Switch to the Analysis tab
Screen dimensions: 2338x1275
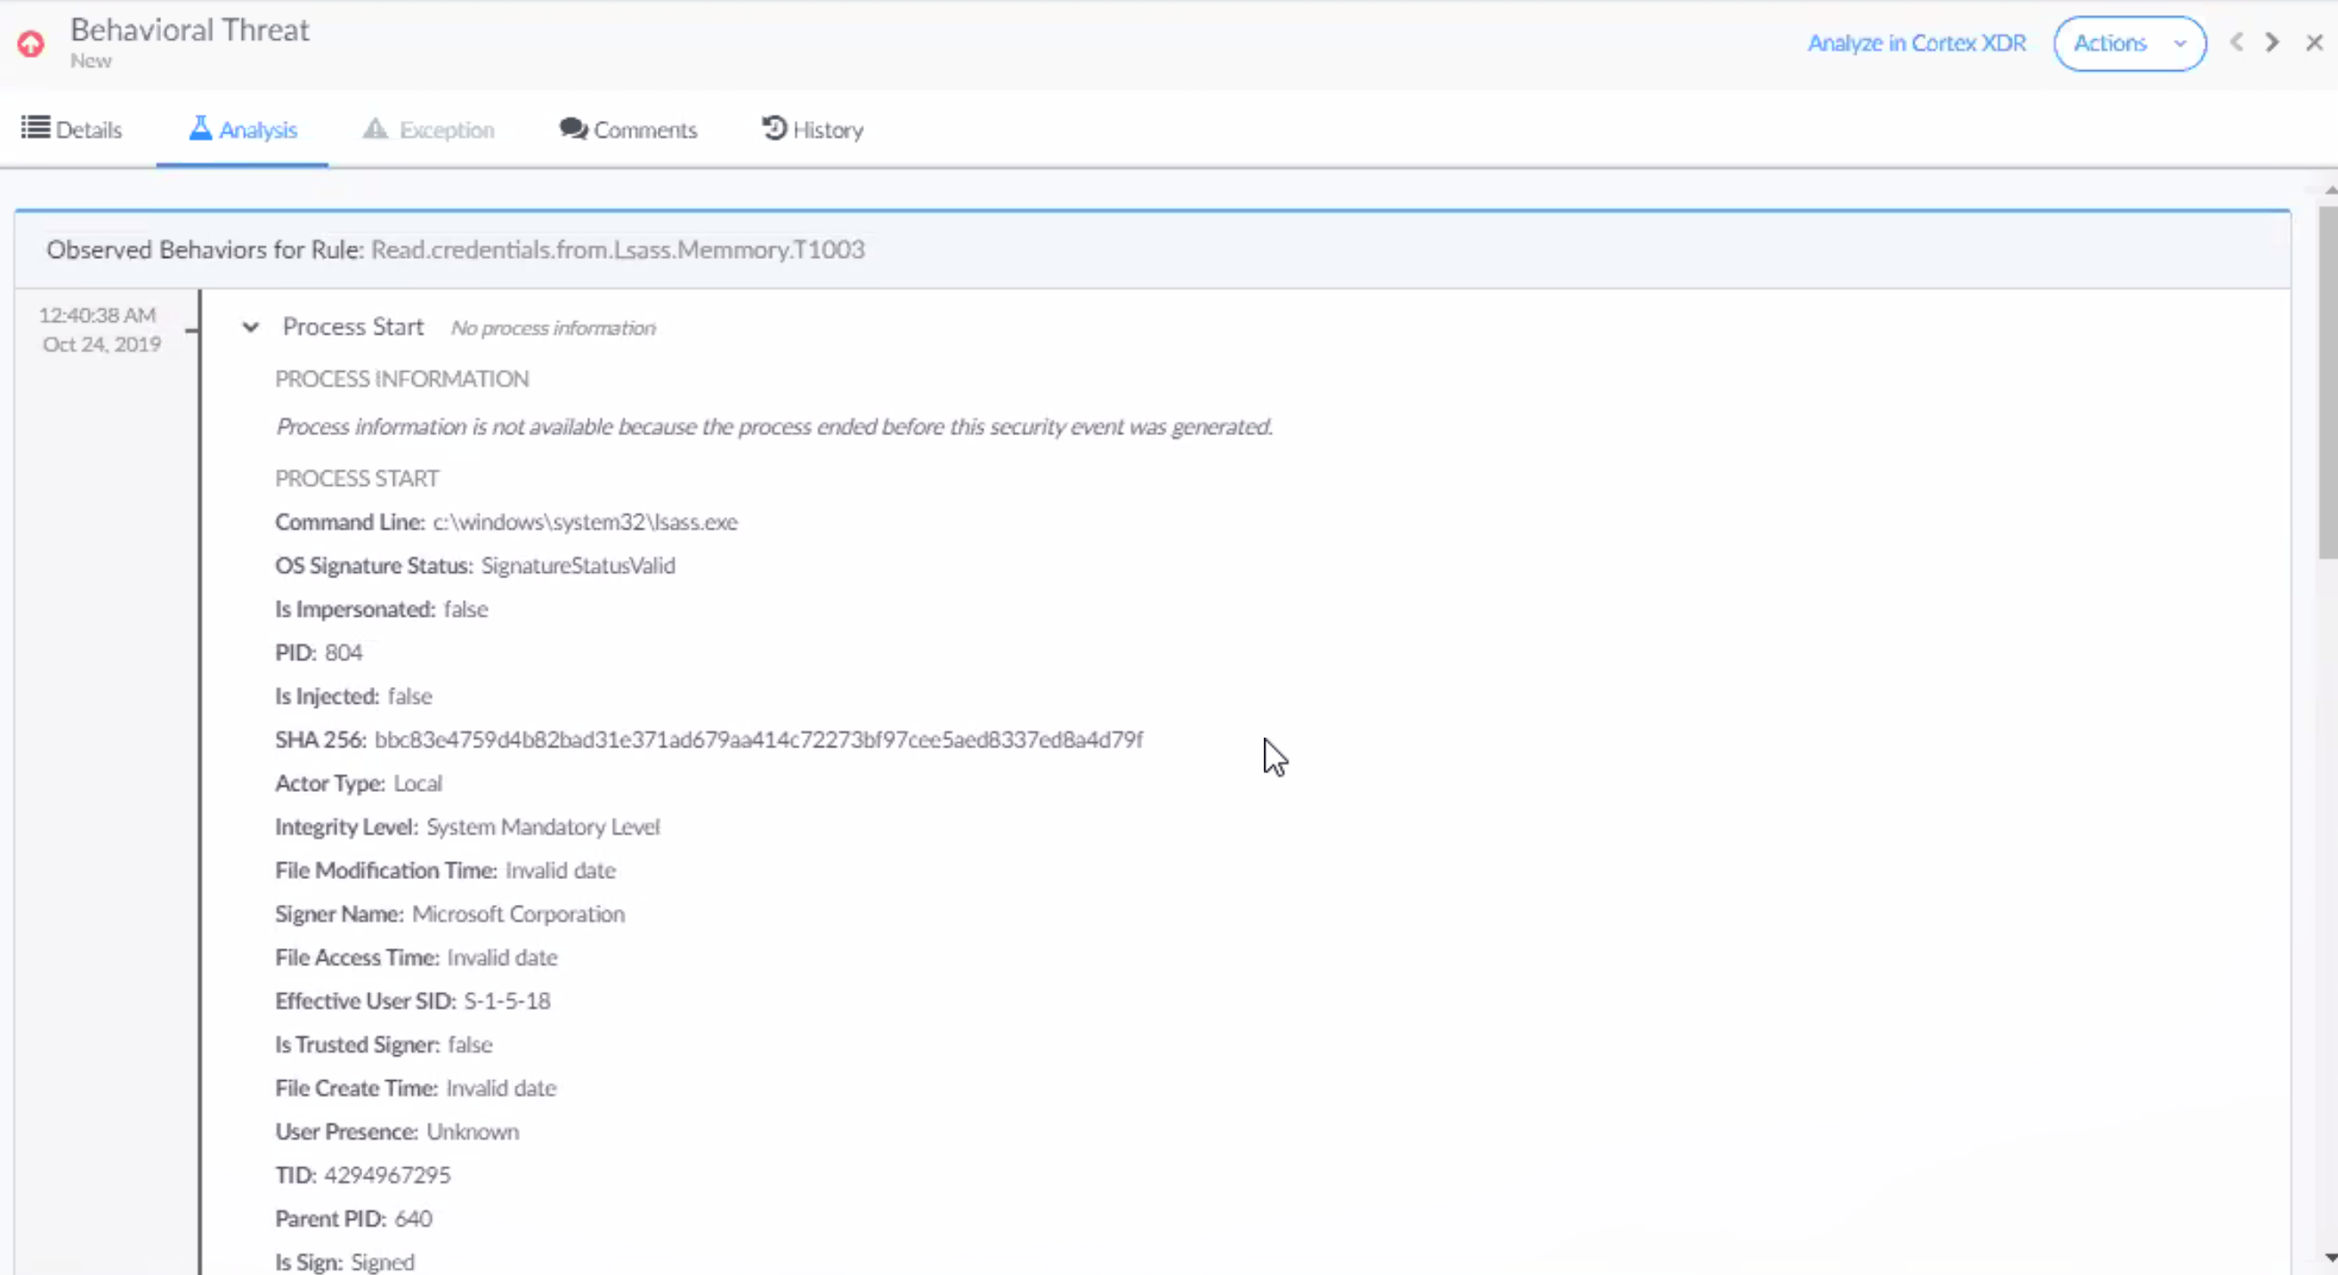click(x=242, y=129)
